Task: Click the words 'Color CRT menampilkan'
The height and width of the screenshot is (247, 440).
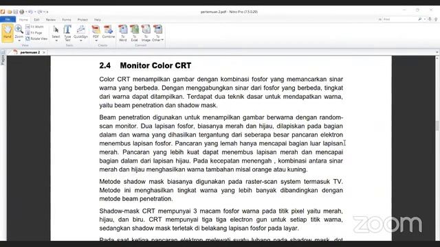Action: [x=135, y=80]
